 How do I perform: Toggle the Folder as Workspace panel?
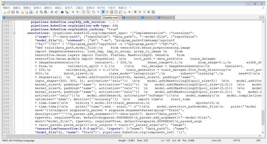click(x=125, y=12)
